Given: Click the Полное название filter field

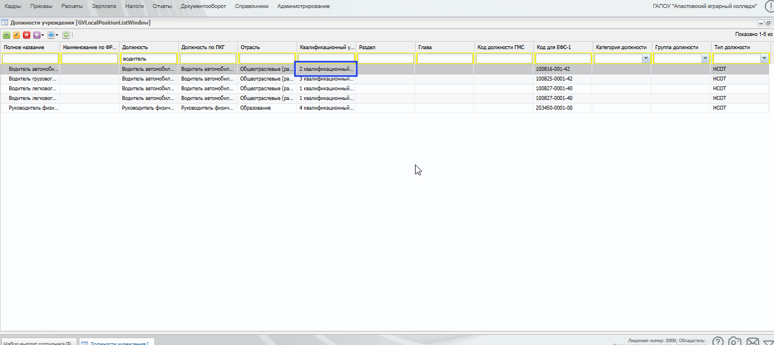Looking at the screenshot, I should 30,58.
